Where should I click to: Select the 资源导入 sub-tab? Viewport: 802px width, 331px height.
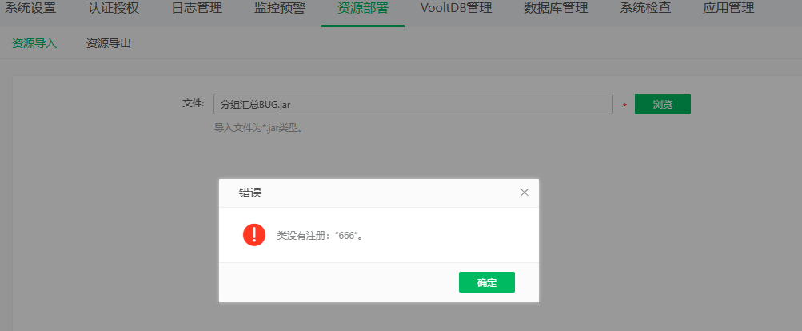(x=34, y=43)
